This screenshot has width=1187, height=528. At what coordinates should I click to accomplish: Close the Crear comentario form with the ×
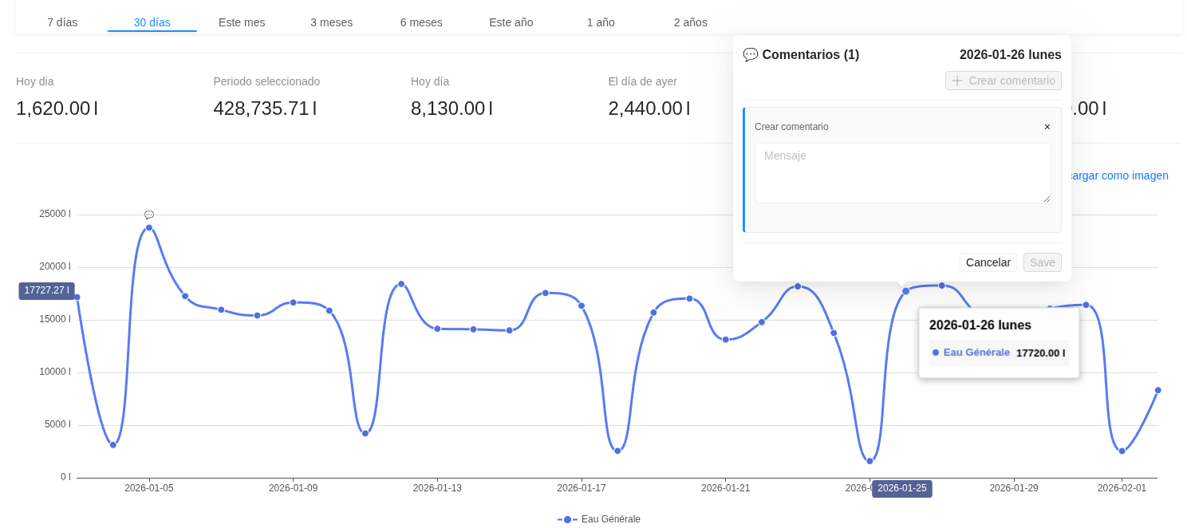[1047, 127]
